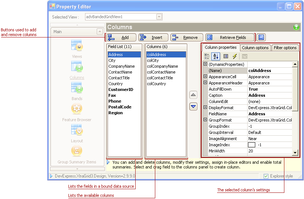Click the Alphabetical sort icon
304x199 pixels.
[216, 56]
